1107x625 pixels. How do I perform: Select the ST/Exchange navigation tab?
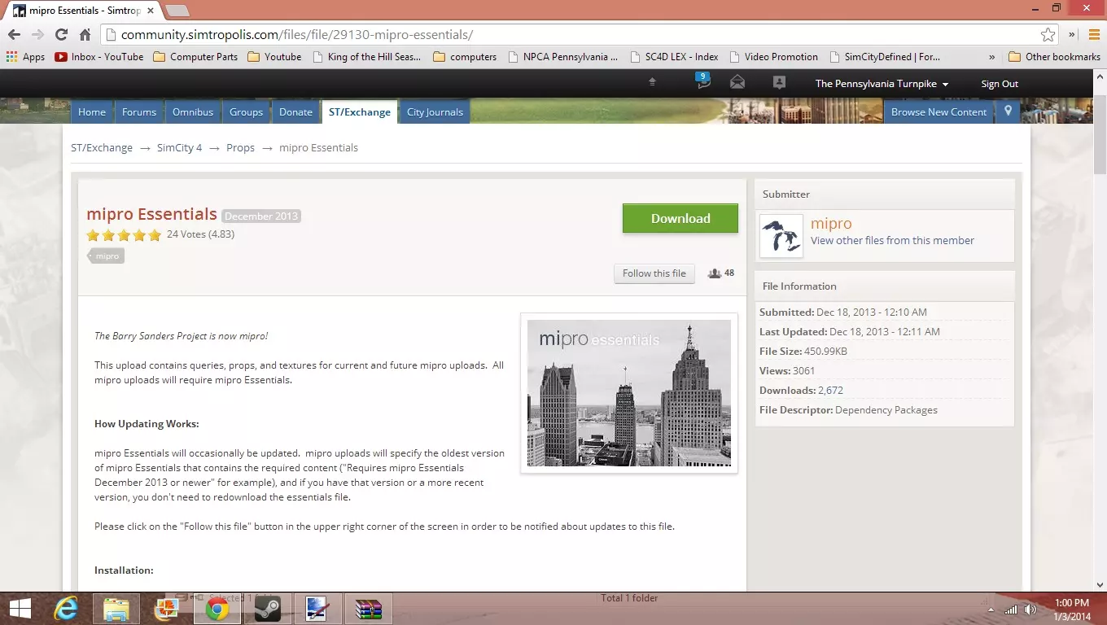[x=360, y=112]
